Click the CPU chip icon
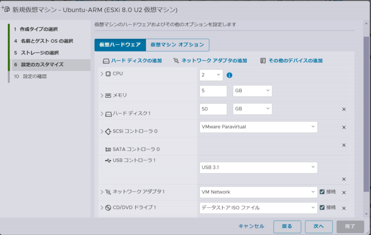This screenshot has width=371, height=235. tap(108, 74)
